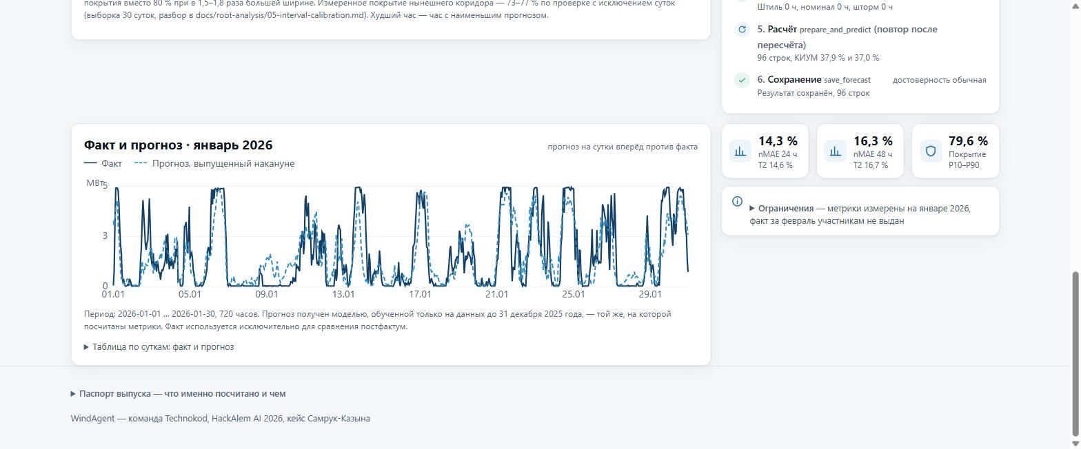Click the caption прогноз на сутки вперёд против факта
The image size is (1081, 449).
pyautogui.click(x=623, y=147)
